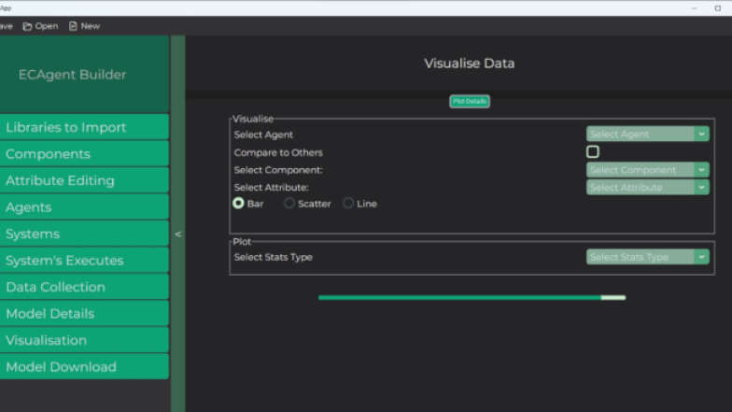Enable the Compare to Others checkbox
Viewport: 732px width, 412px height.
592,151
